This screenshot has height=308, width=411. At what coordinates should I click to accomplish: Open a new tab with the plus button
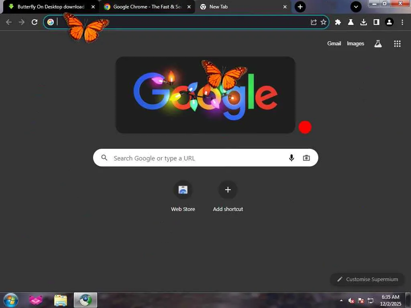click(300, 7)
